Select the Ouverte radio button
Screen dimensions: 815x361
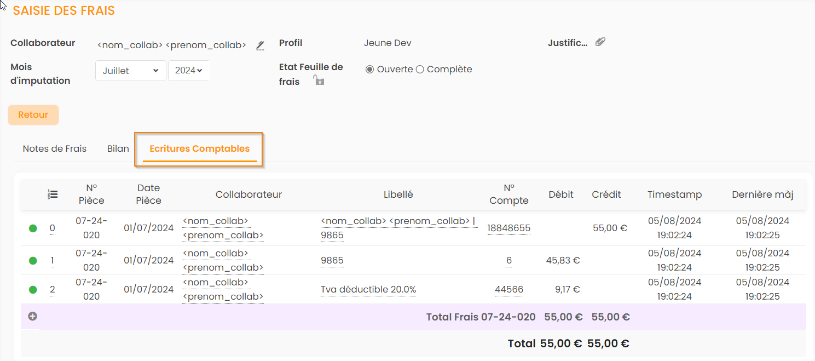tap(370, 70)
